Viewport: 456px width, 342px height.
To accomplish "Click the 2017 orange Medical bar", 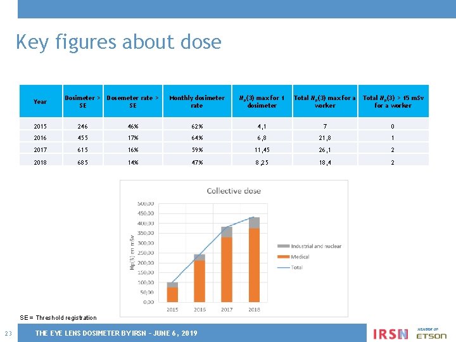I will 227,270.
